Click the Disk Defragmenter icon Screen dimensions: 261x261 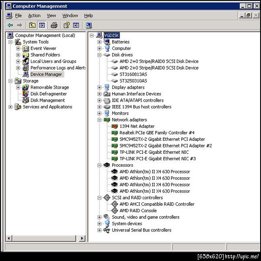(x=26, y=94)
